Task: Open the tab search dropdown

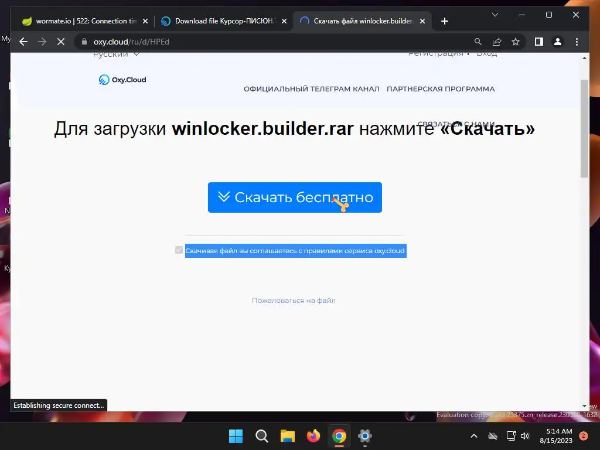Action: pos(495,15)
